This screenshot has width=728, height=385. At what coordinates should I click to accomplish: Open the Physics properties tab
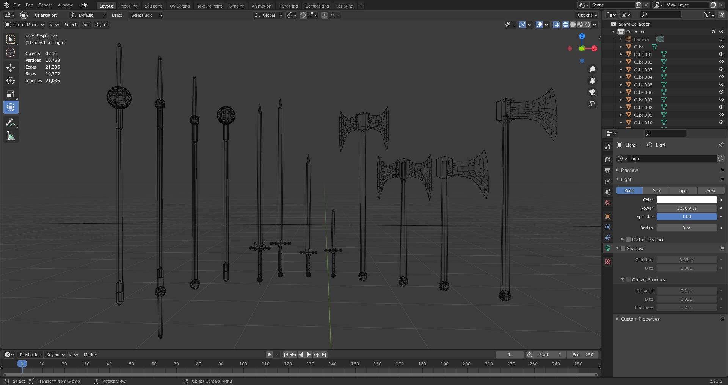coord(608,227)
